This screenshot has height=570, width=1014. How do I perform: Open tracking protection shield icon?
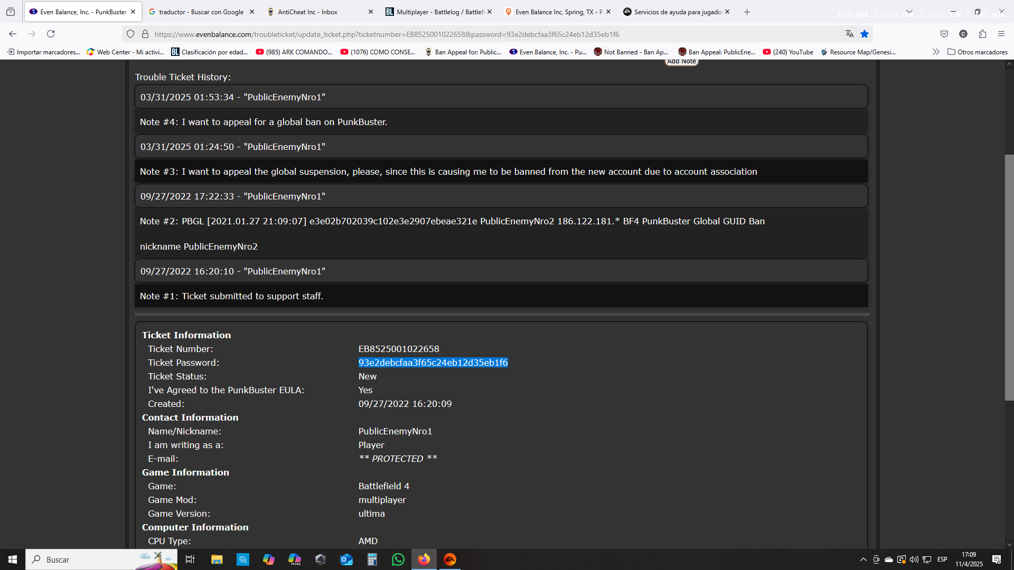(x=130, y=34)
